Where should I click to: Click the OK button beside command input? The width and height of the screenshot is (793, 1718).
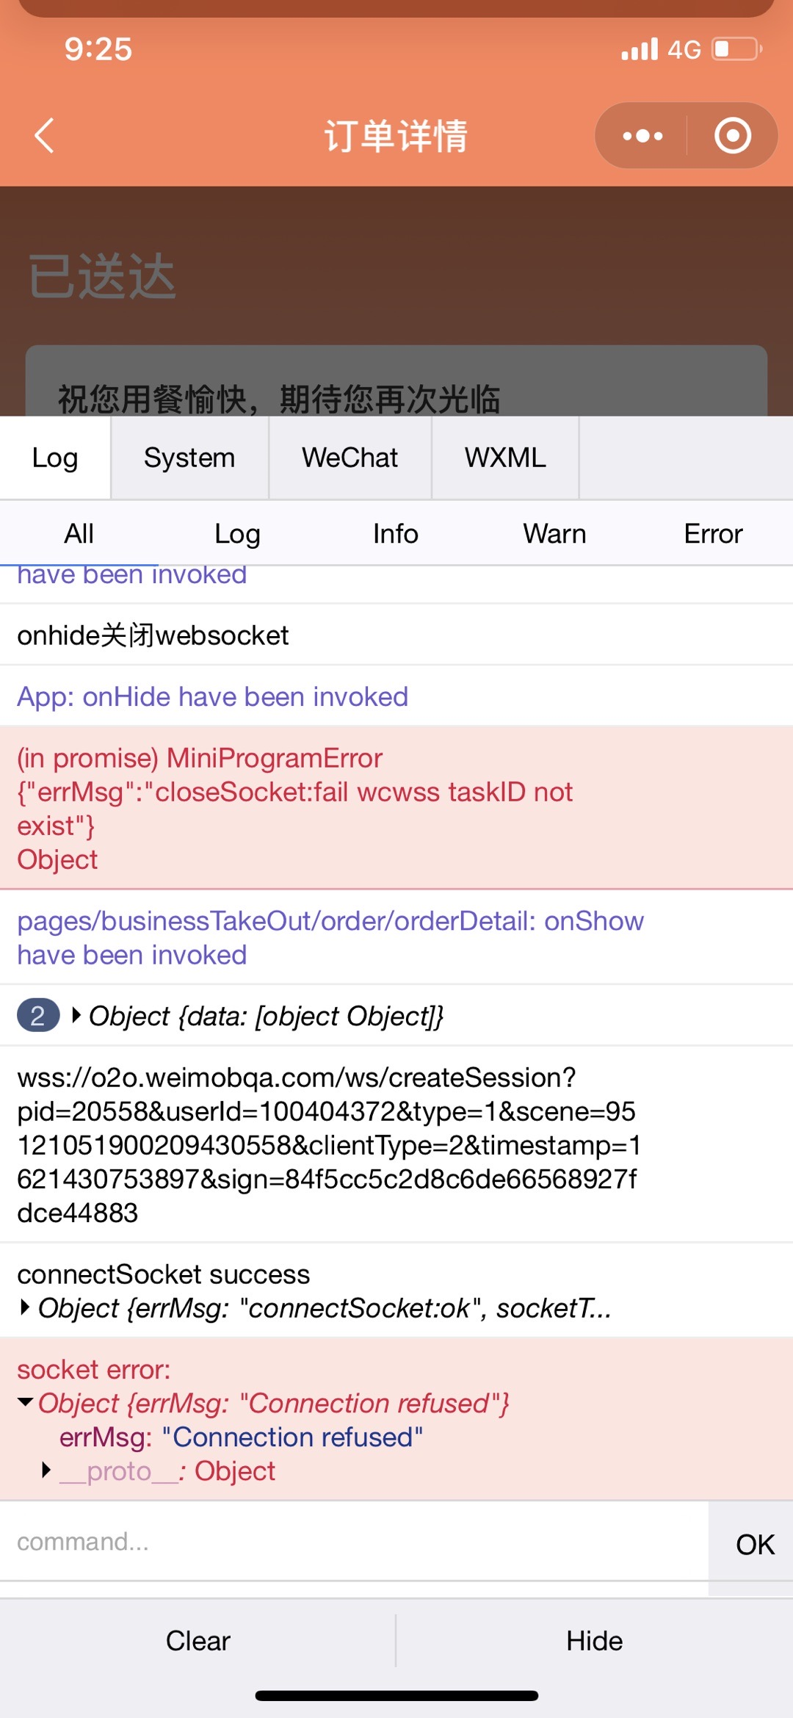click(x=754, y=1544)
